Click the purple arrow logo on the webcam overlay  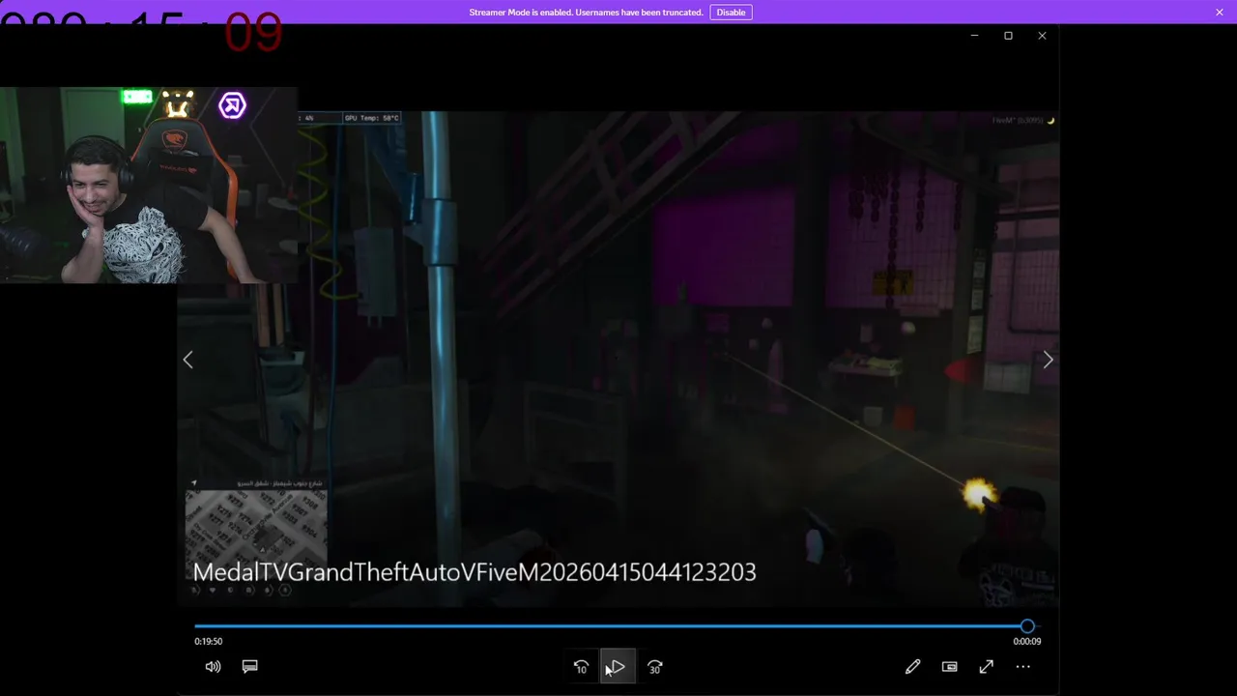[x=232, y=105]
